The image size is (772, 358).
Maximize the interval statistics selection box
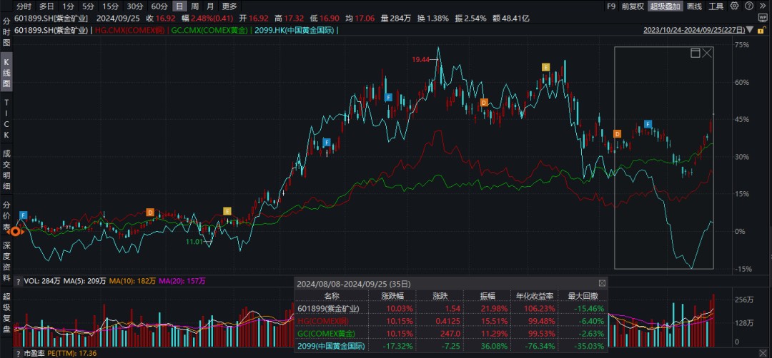[695, 53]
